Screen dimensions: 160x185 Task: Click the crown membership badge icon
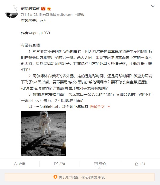[x=49, y=9]
